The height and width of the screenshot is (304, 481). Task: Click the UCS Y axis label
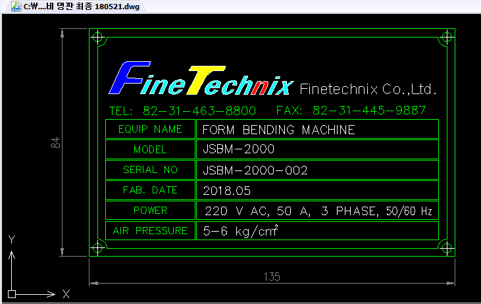(x=12, y=240)
